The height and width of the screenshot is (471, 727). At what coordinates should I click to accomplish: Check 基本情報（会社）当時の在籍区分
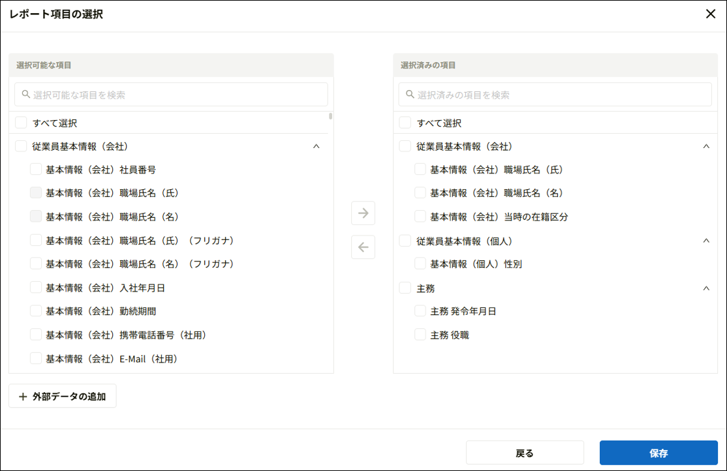click(420, 217)
